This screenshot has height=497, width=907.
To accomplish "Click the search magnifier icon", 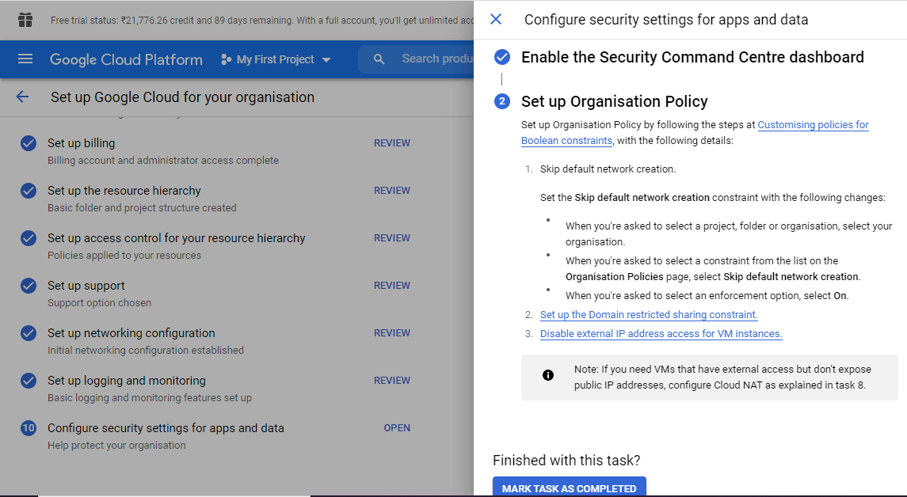I will pyautogui.click(x=379, y=59).
